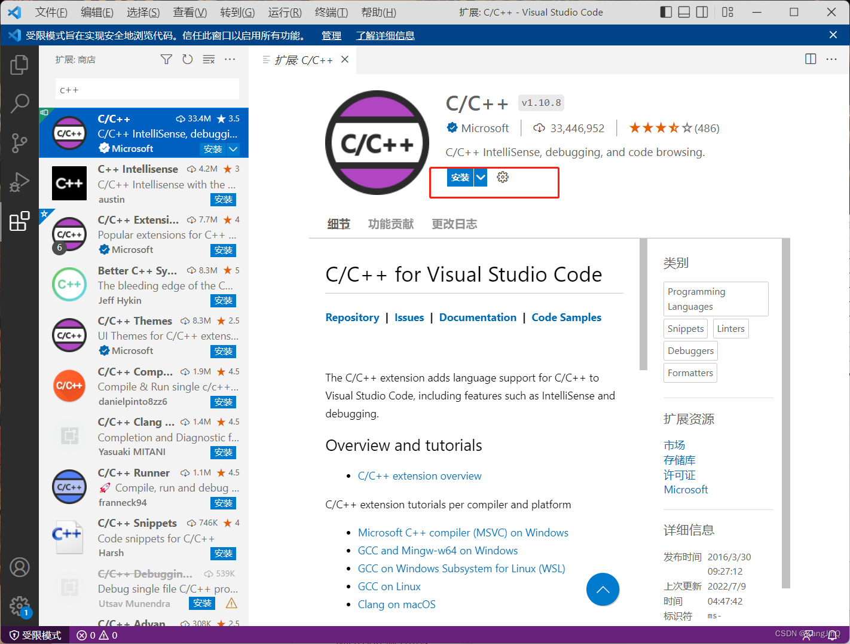The height and width of the screenshot is (644, 850).
Task: Open the 市场 resource link
Action: 674,445
